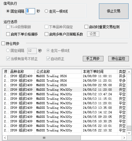132x141 pixels.
Task: Sort by 公式名称 column header
Action: 58,71
